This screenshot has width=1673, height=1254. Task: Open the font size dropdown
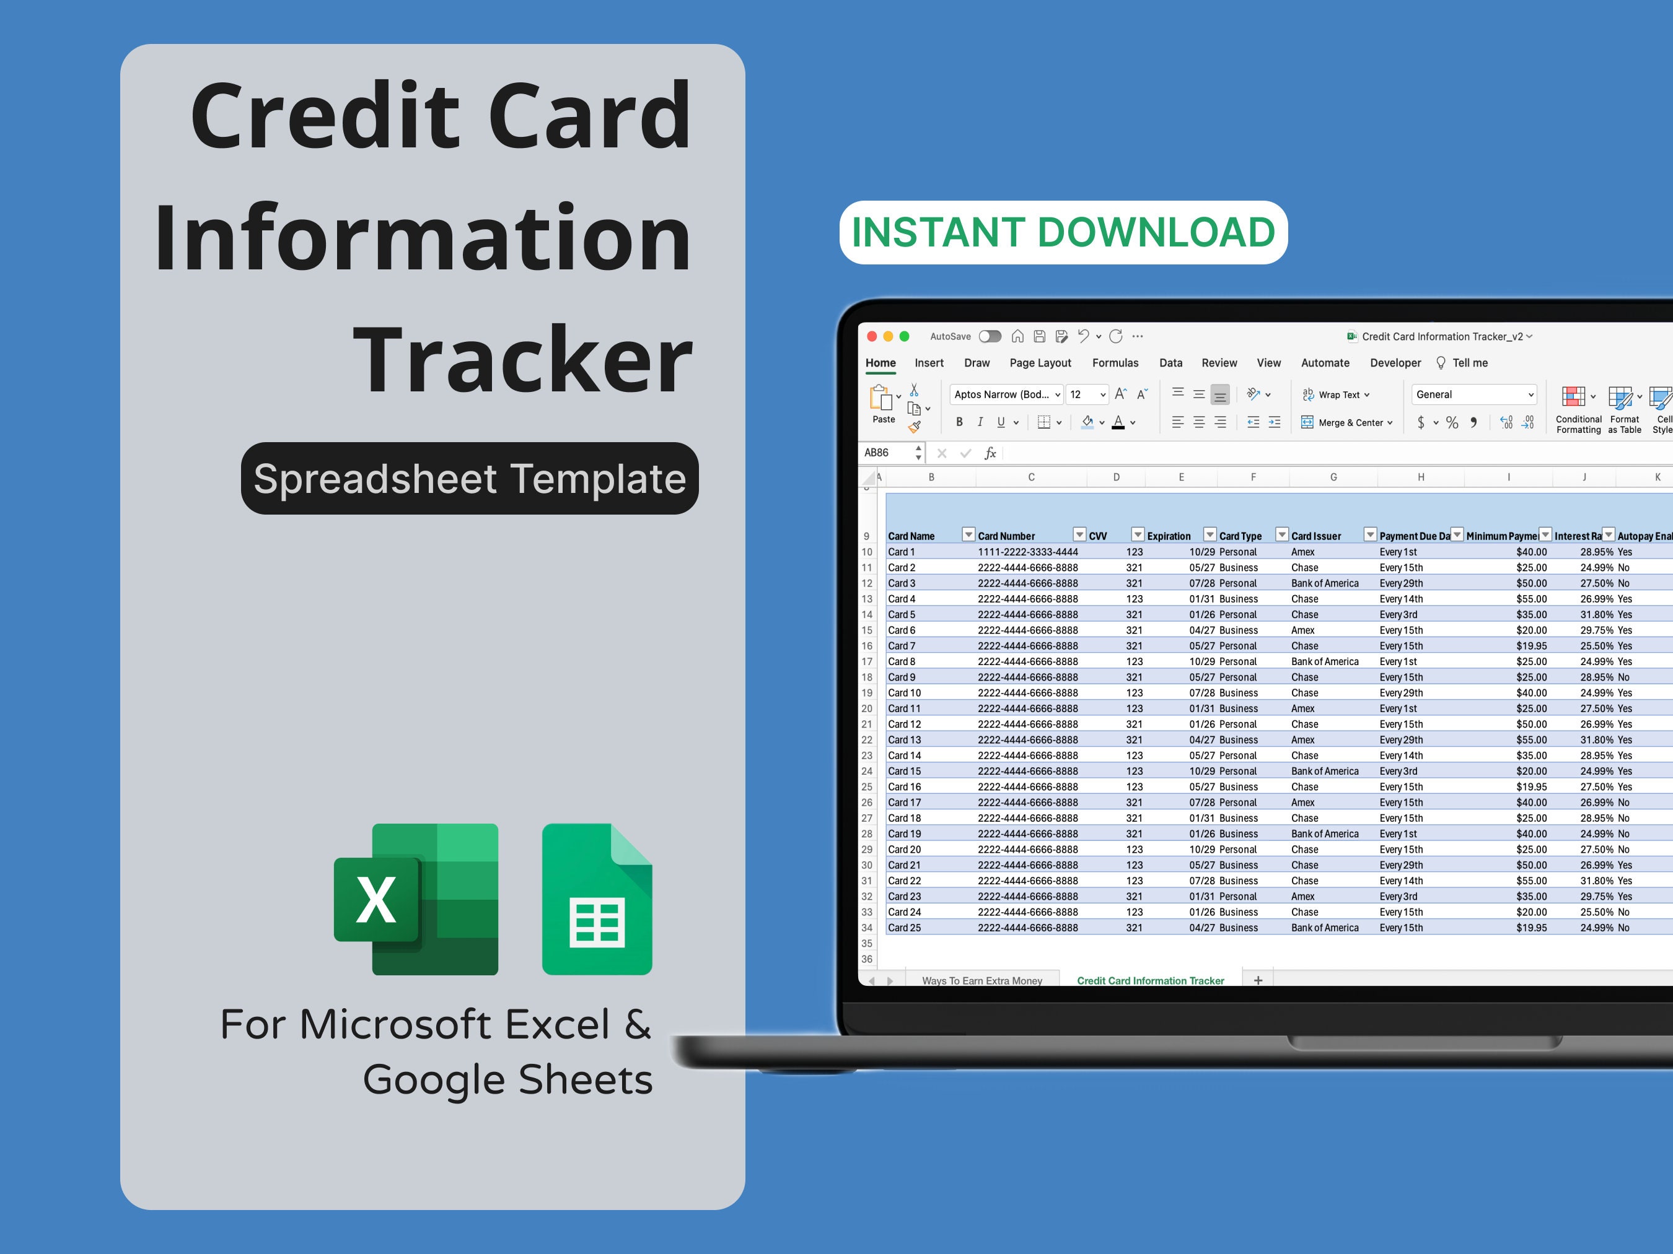(1103, 394)
